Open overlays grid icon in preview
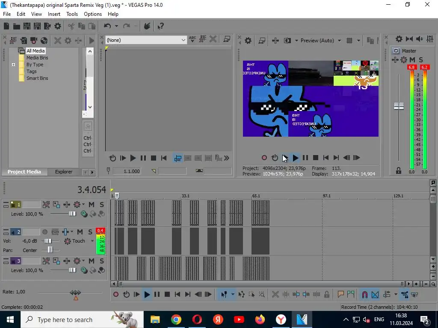 click(349, 41)
